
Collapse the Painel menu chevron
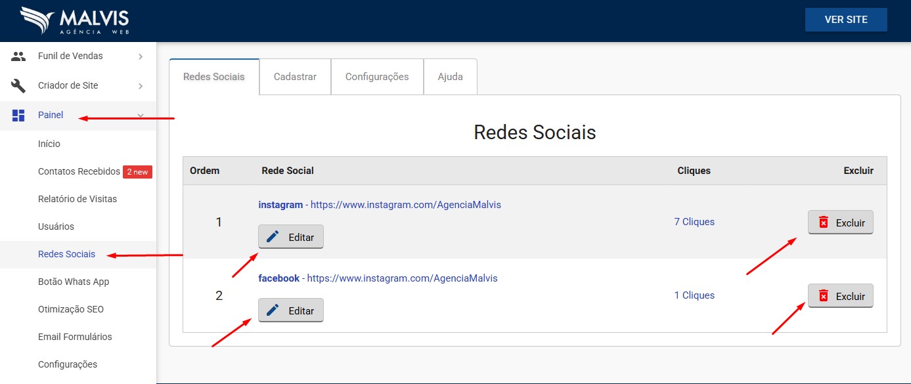(141, 116)
